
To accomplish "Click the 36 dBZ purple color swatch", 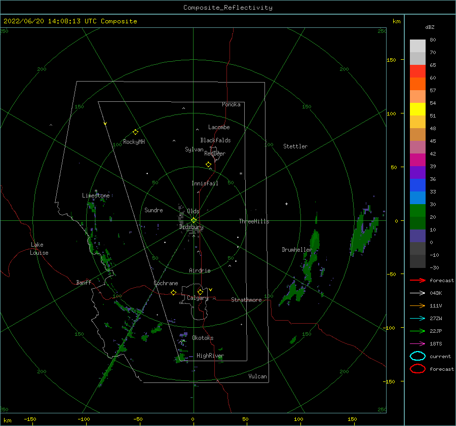I will click(417, 172).
